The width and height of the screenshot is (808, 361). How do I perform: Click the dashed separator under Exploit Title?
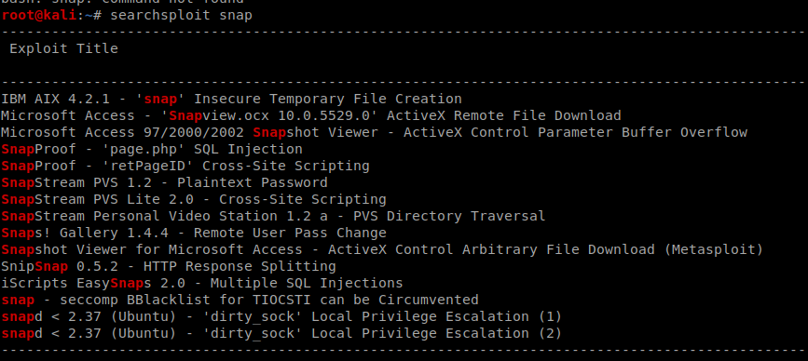[x=404, y=82]
